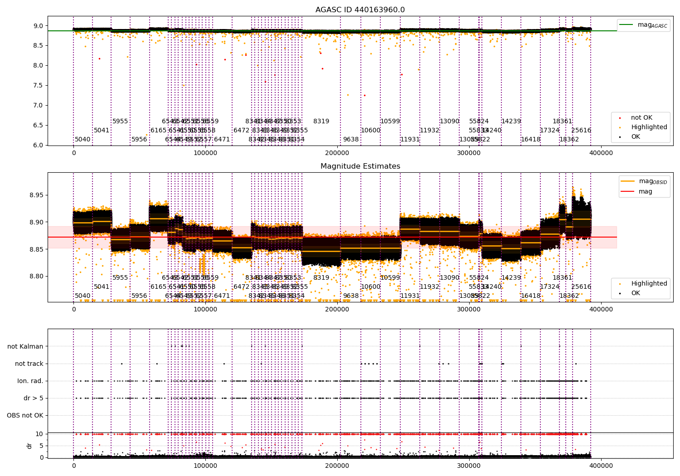
Task: Click OBSID label '6165' in the top plot
Action: pos(158,131)
